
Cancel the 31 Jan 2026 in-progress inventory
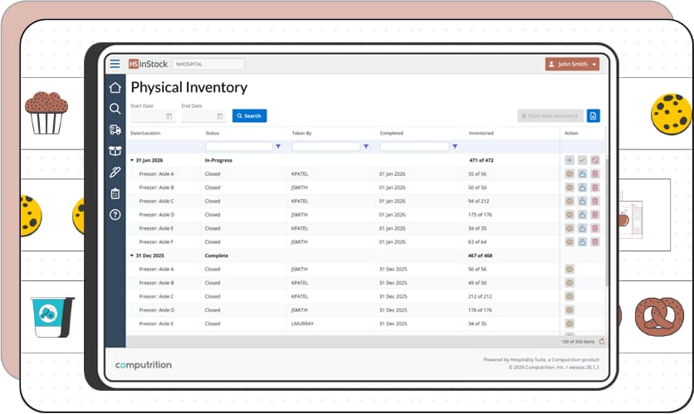click(594, 160)
